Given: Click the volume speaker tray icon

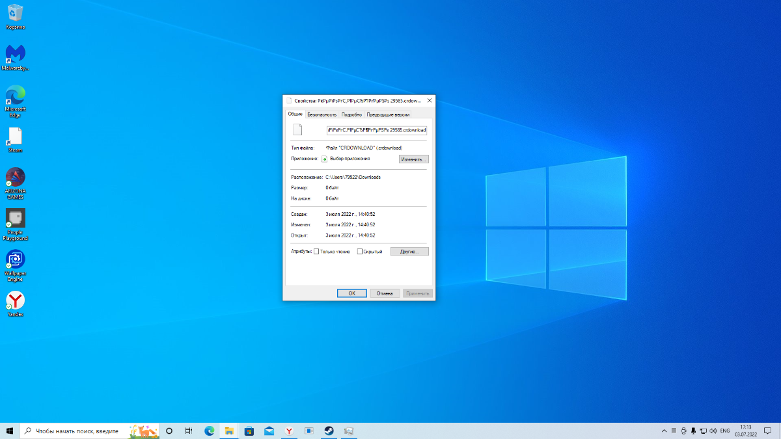Looking at the screenshot, I should tap(713, 431).
